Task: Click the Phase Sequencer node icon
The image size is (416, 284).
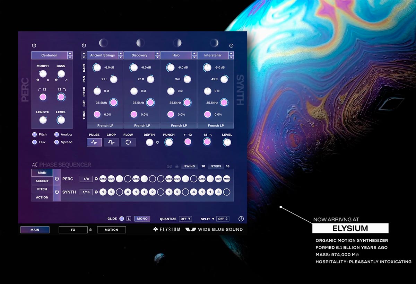Action: click(x=35, y=165)
